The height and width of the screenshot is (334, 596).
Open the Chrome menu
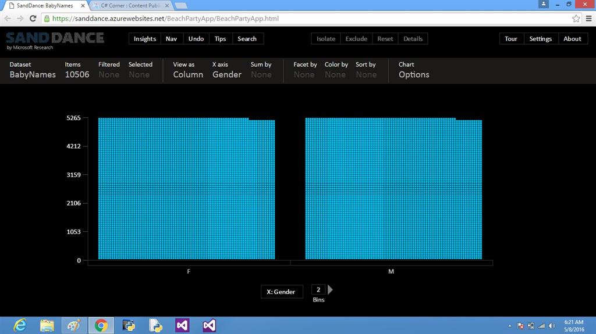tap(588, 18)
